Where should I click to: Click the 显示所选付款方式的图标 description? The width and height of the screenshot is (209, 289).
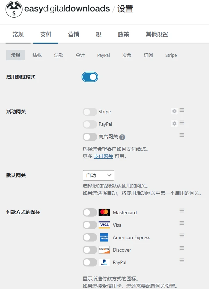(x=110, y=279)
